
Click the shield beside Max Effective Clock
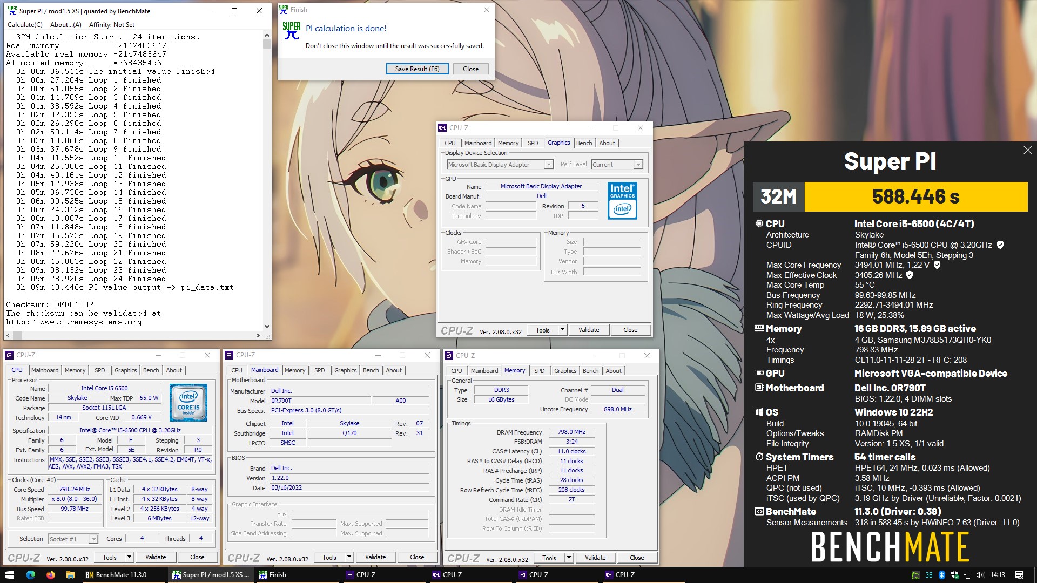(x=910, y=275)
